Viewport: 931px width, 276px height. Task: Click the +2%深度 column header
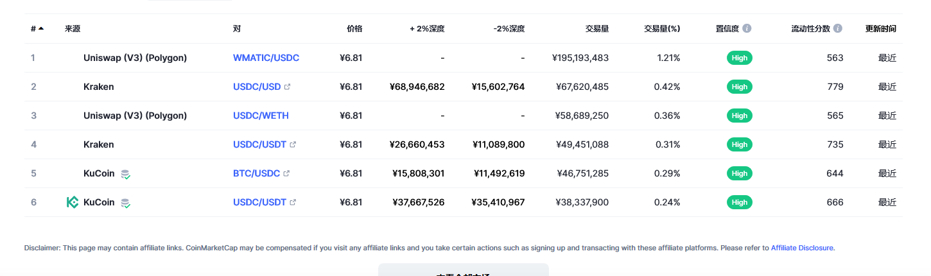427,29
